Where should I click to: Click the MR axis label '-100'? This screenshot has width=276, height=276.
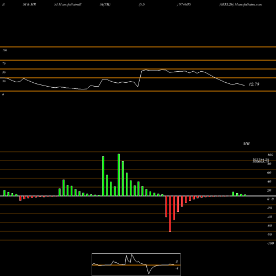(270, 243)
